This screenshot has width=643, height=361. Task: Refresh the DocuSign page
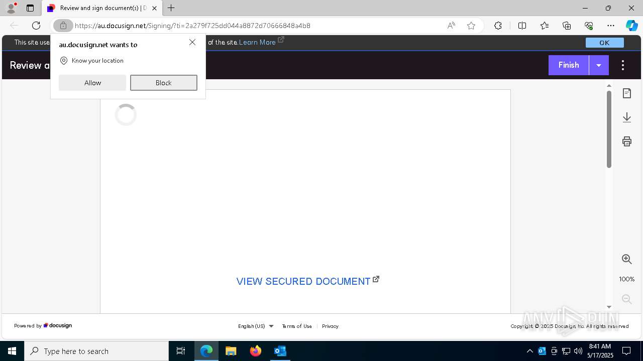coord(36,26)
